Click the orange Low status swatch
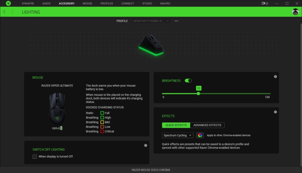The height and width of the screenshot is (173, 302). (x=102, y=127)
